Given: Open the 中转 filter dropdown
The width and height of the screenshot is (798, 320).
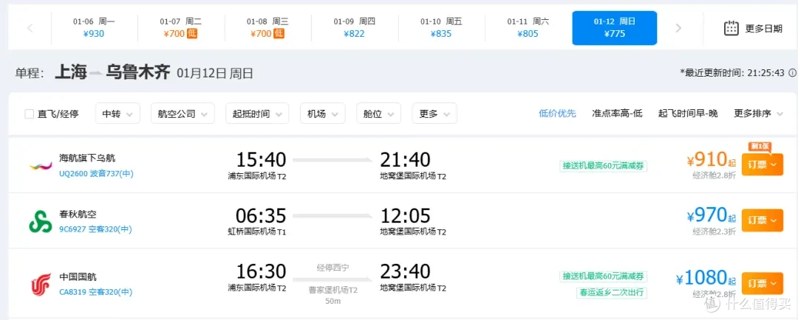Looking at the screenshot, I should coord(117,114).
